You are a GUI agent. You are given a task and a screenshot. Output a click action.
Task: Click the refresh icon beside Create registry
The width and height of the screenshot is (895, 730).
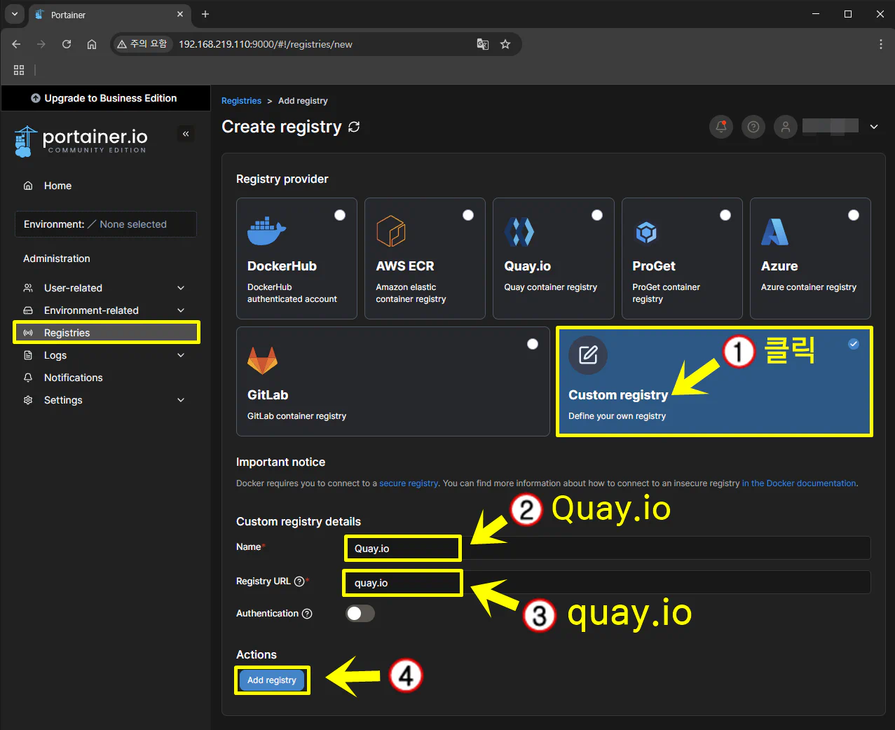(x=354, y=127)
